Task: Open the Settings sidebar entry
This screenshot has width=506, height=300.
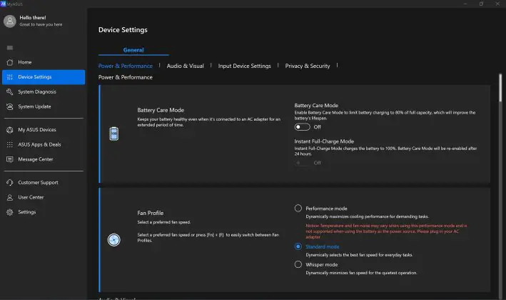Action: point(44,212)
